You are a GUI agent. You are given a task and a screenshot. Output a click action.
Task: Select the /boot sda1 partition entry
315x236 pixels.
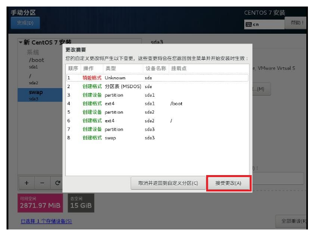[x=40, y=63]
